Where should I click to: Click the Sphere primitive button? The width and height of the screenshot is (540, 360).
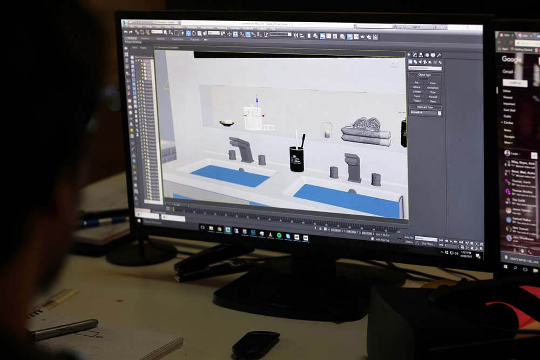[417, 87]
